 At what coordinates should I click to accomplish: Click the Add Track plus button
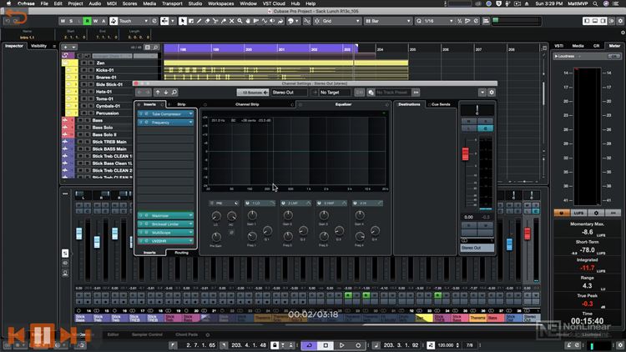point(65,47)
